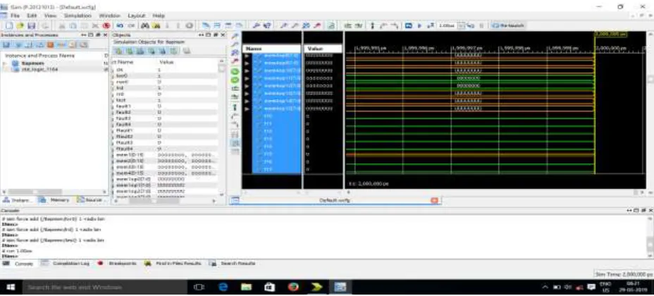Viewport: 654px width, 296px height.
Task: Click the taskbar search box
Action: coord(104,288)
